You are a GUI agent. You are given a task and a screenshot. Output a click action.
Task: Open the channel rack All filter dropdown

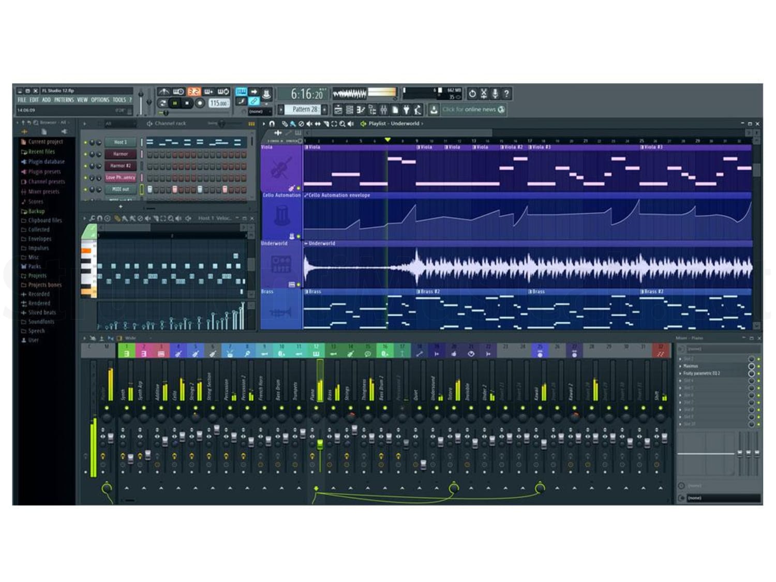click(x=121, y=124)
